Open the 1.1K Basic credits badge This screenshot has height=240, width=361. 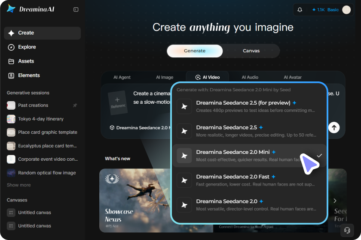(325, 10)
